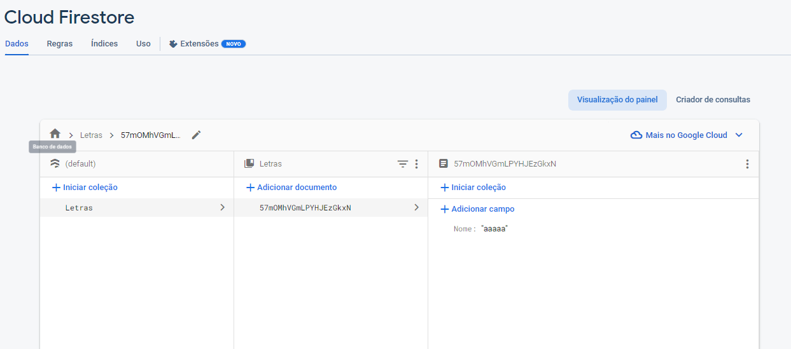The height and width of the screenshot is (349, 791).
Task: Click the Letras collection header icon
Action: point(249,164)
